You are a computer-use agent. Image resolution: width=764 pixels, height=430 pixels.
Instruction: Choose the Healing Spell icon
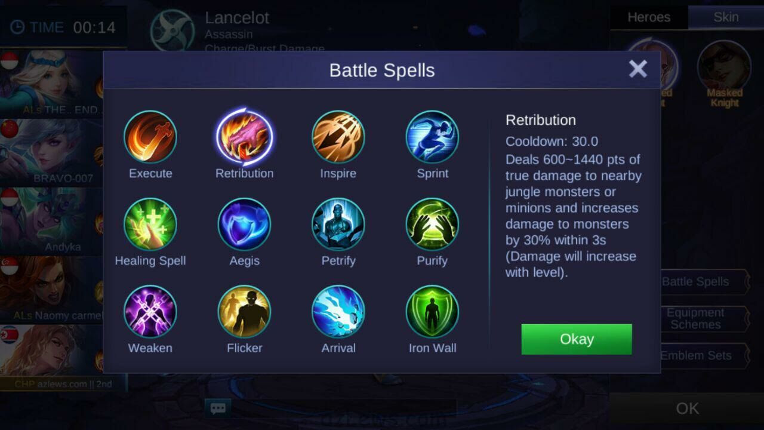(150, 224)
